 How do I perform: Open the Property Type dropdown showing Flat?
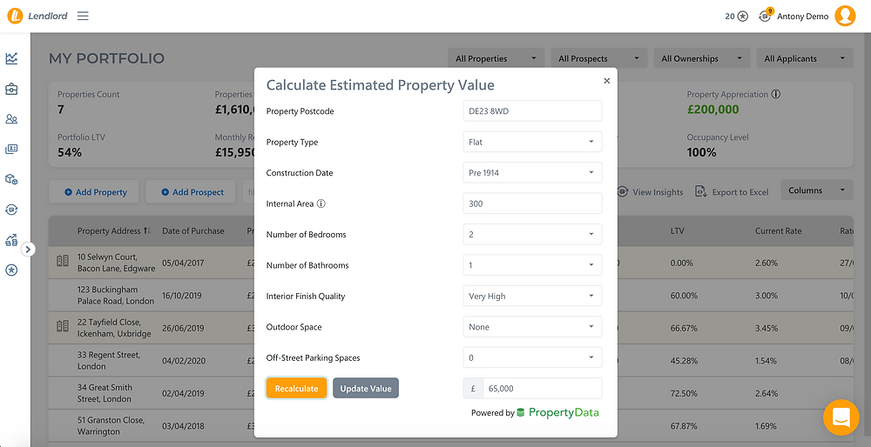(532, 142)
